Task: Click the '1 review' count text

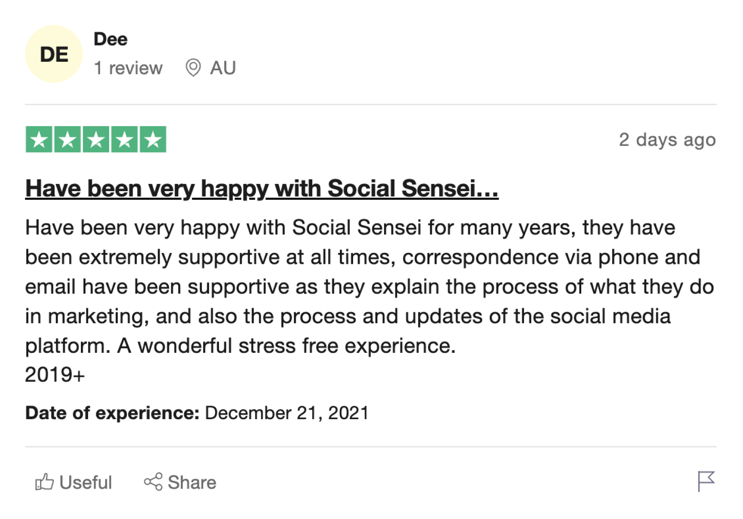Action: [x=128, y=68]
